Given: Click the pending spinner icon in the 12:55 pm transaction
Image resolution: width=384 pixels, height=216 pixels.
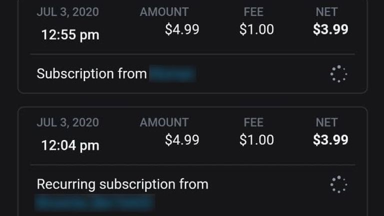Looking at the screenshot, I should (x=338, y=73).
